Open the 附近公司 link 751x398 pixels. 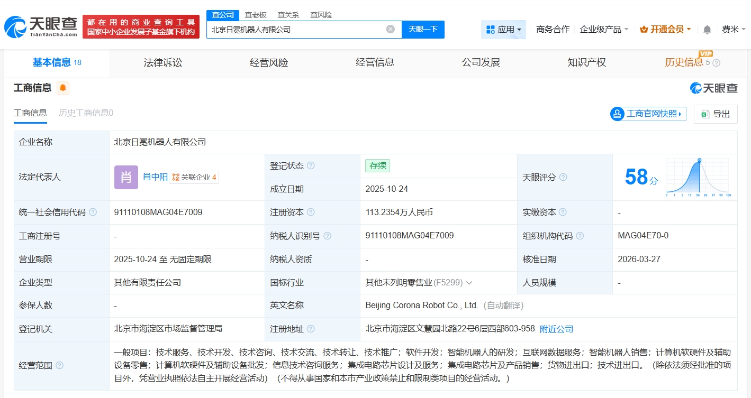pyautogui.click(x=556, y=329)
